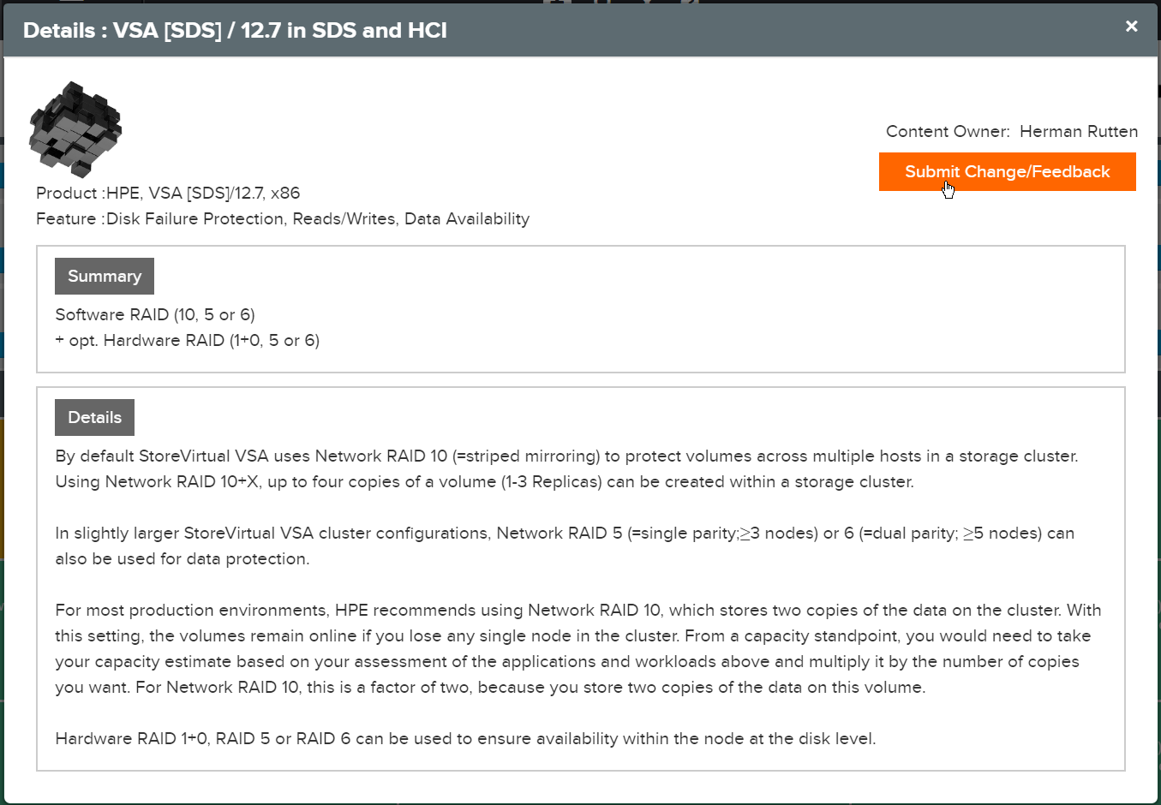Viewport: 1161px width, 805px height.
Task: Click the paragraph starting 'For most production environments'
Action: (578, 648)
